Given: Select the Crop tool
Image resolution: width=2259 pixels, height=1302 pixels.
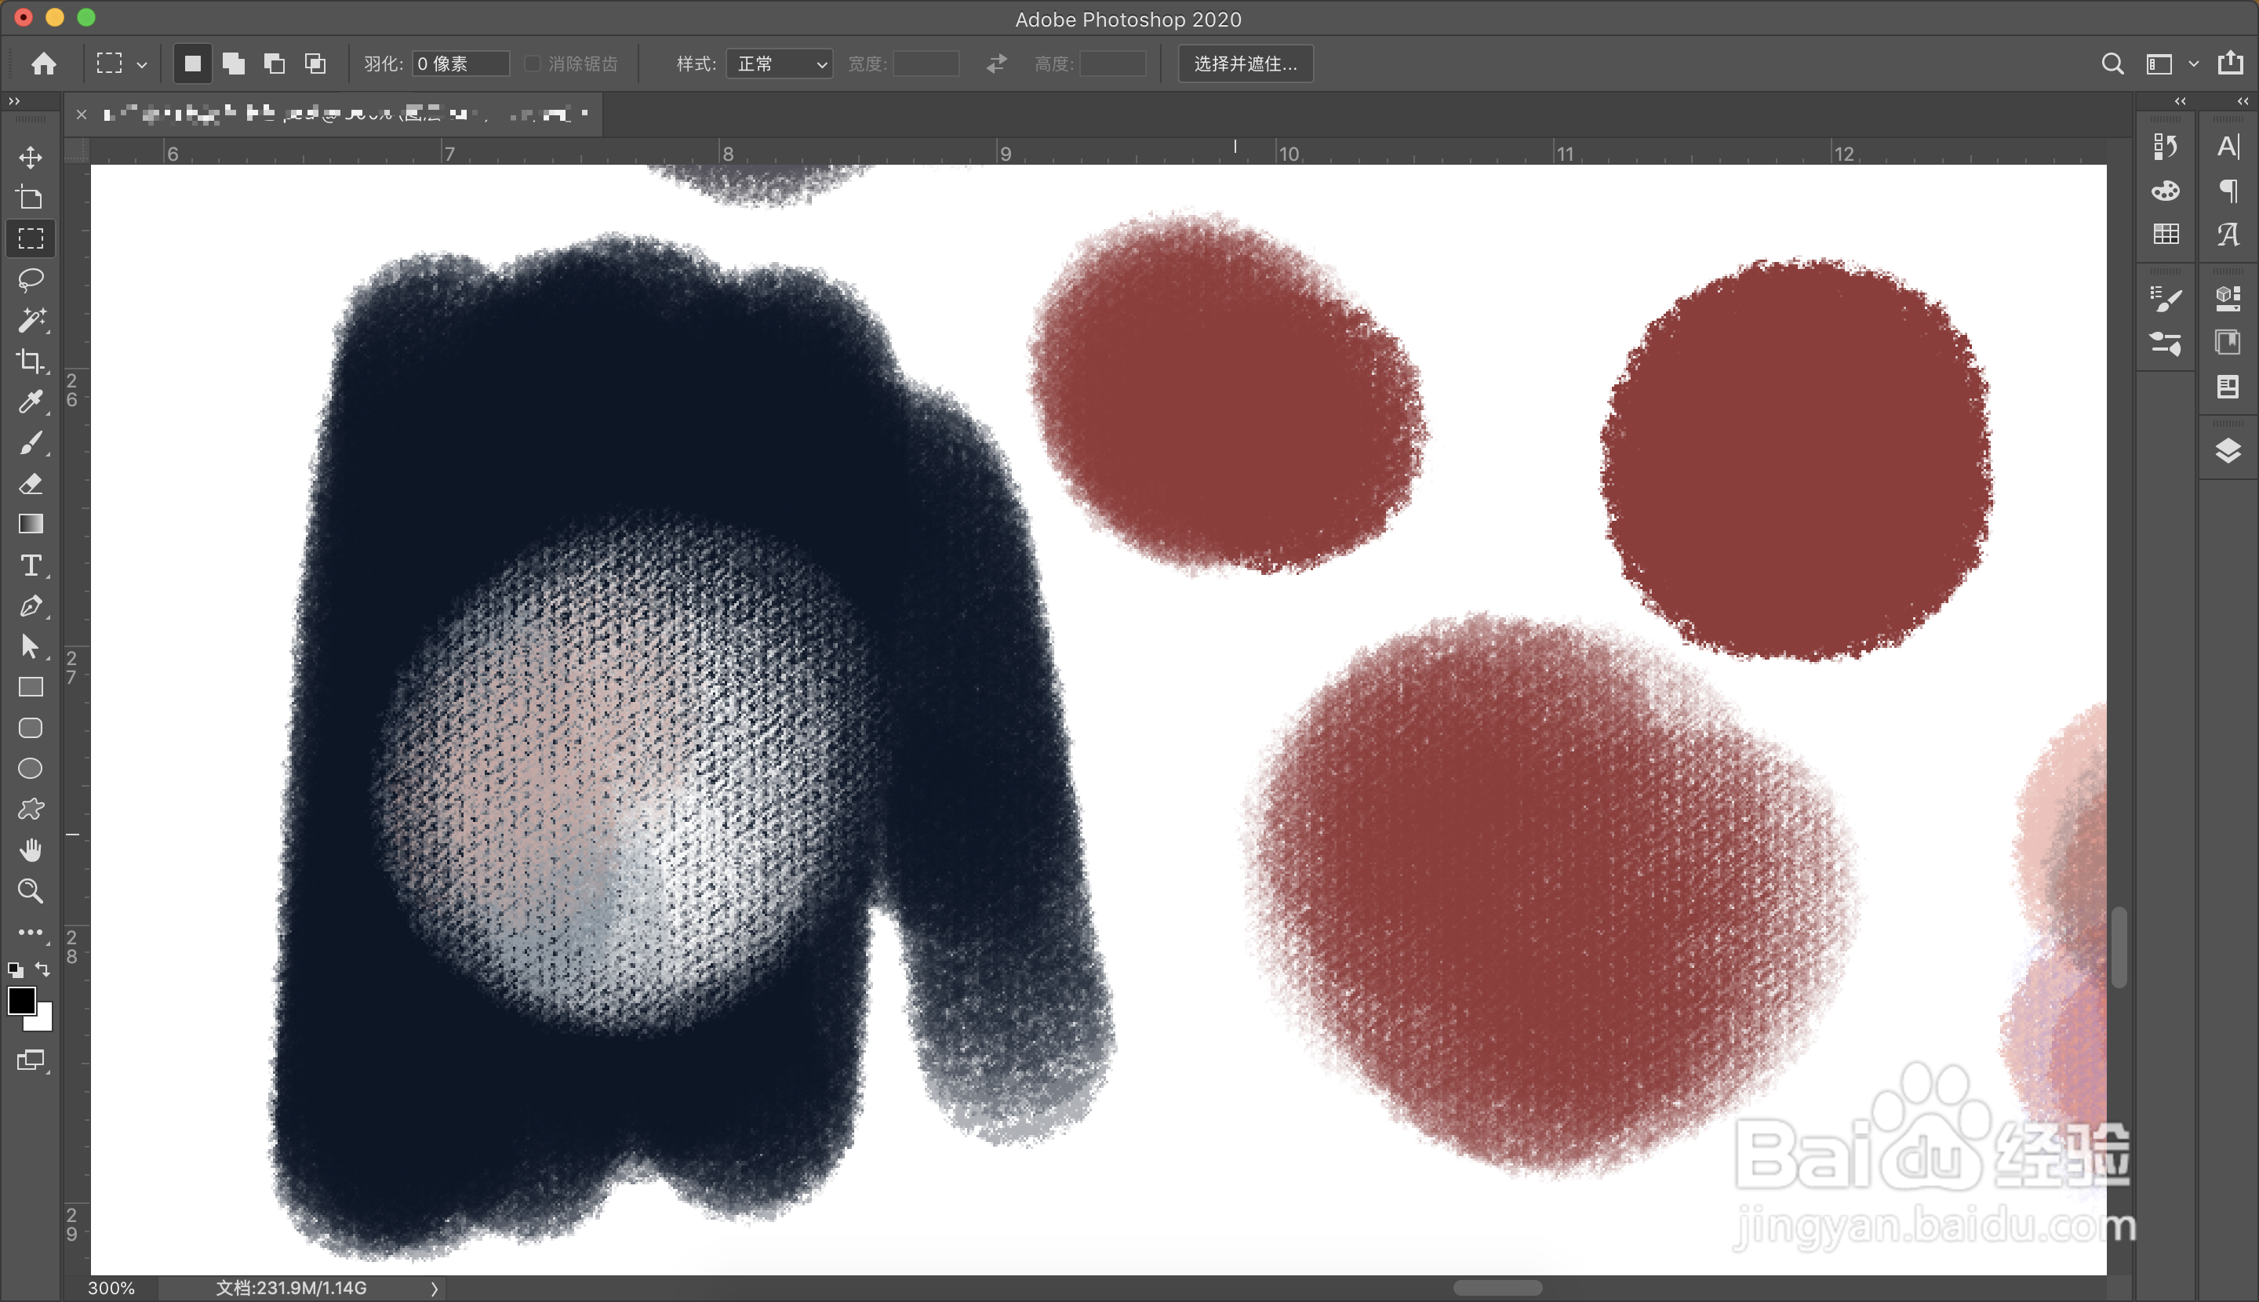Looking at the screenshot, I should point(31,362).
